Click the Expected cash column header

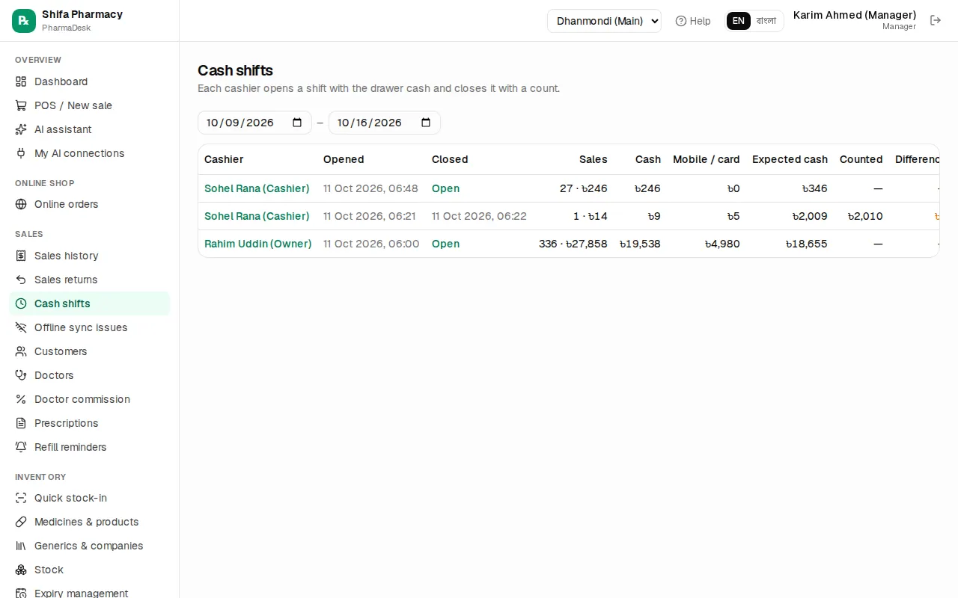790,159
